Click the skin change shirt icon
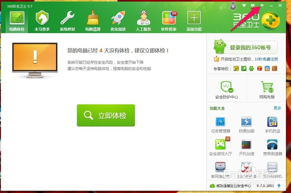Viewport: 291px width, 193px height. pos(244,5)
